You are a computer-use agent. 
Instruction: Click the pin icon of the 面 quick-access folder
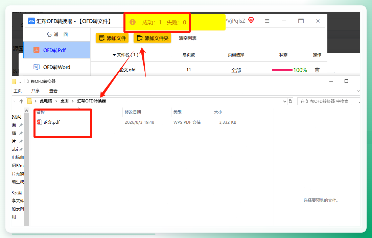tap(21, 125)
